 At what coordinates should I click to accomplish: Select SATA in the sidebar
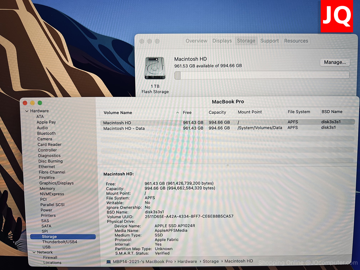click(46, 226)
